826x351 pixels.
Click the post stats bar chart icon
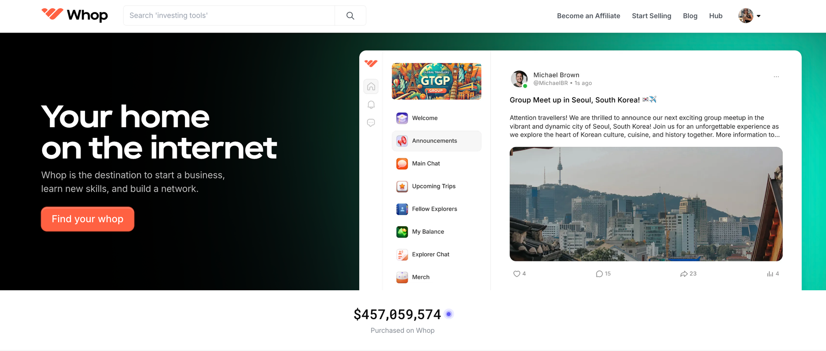(x=770, y=274)
